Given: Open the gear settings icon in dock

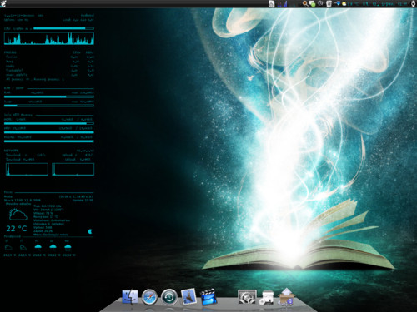Looking at the screenshot, I should point(247,297).
